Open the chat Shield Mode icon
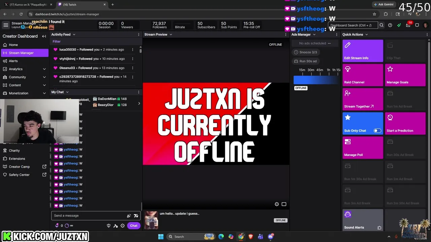Image resolution: width=431 pixels, height=242 pixels. (x=108, y=226)
